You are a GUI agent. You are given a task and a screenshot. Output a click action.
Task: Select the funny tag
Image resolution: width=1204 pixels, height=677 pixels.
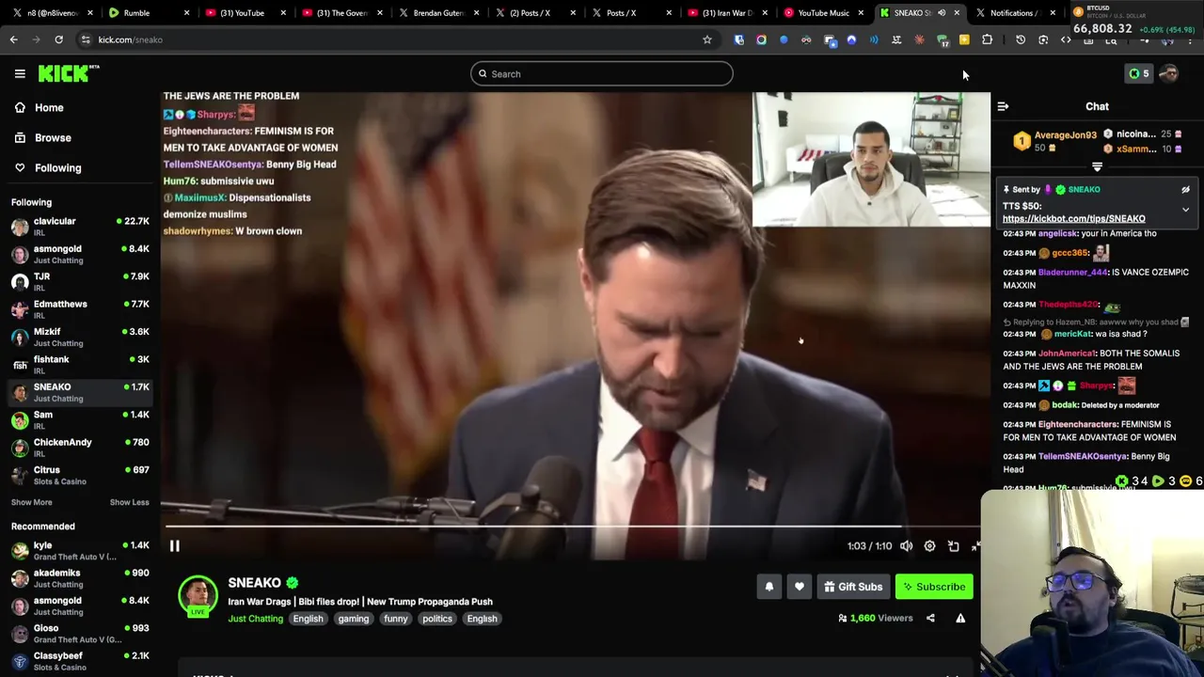click(x=396, y=619)
